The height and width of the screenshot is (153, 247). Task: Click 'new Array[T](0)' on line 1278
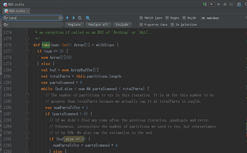[x=56, y=57]
